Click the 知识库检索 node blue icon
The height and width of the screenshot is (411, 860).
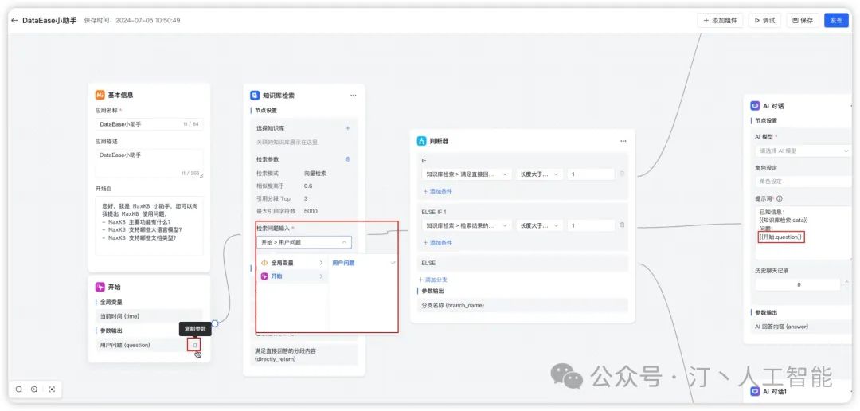(255, 95)
